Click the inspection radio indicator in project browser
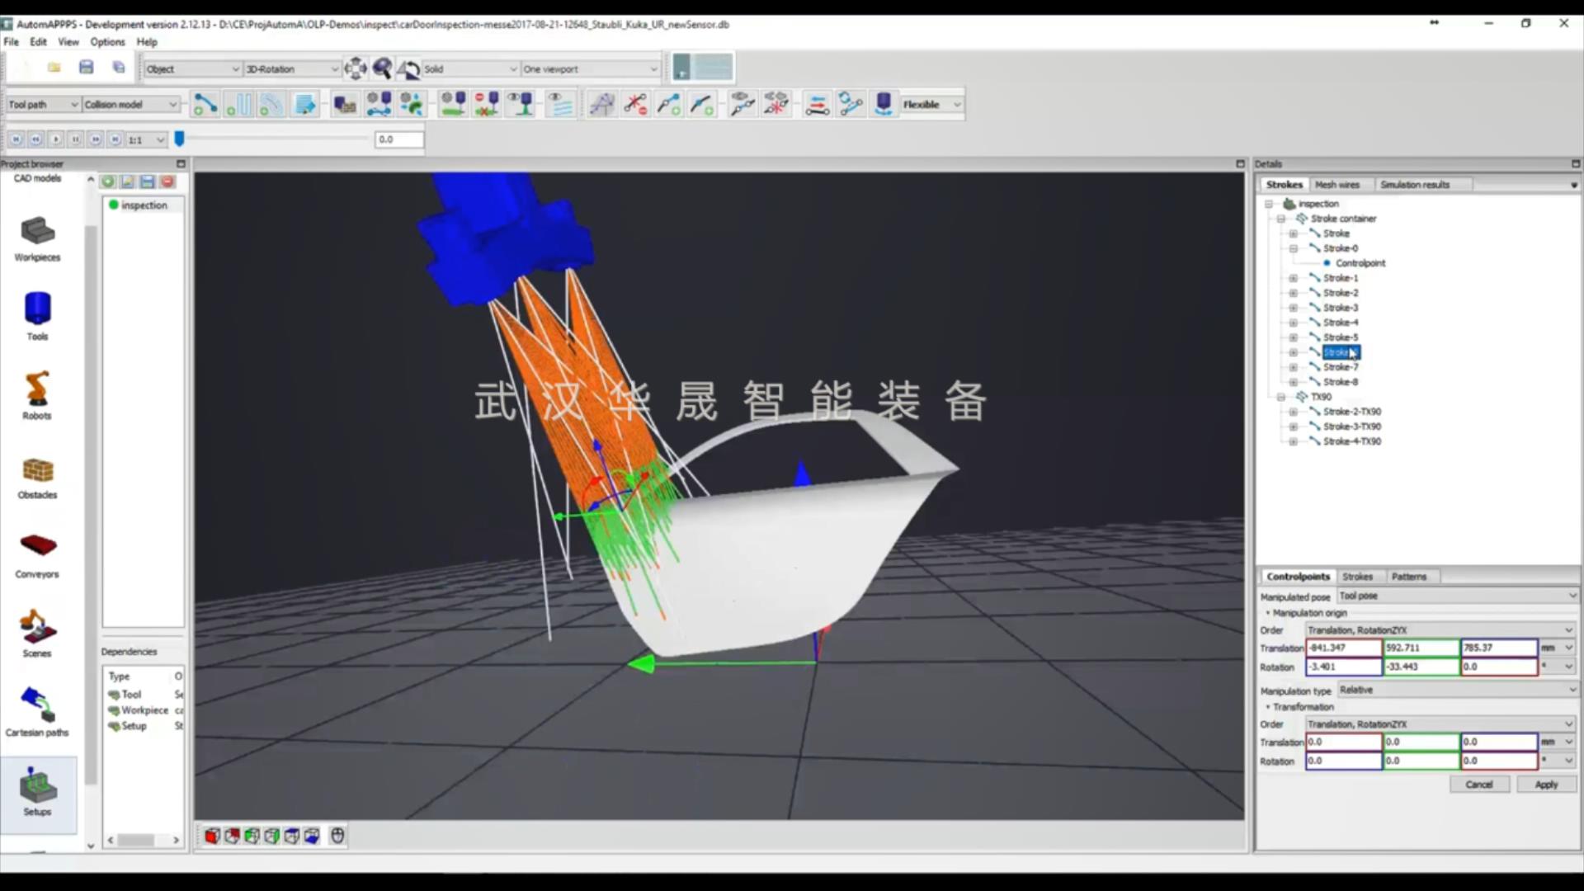Image resolution: width=1584 pixels, height=891 pixels. (x=113, y=205)
